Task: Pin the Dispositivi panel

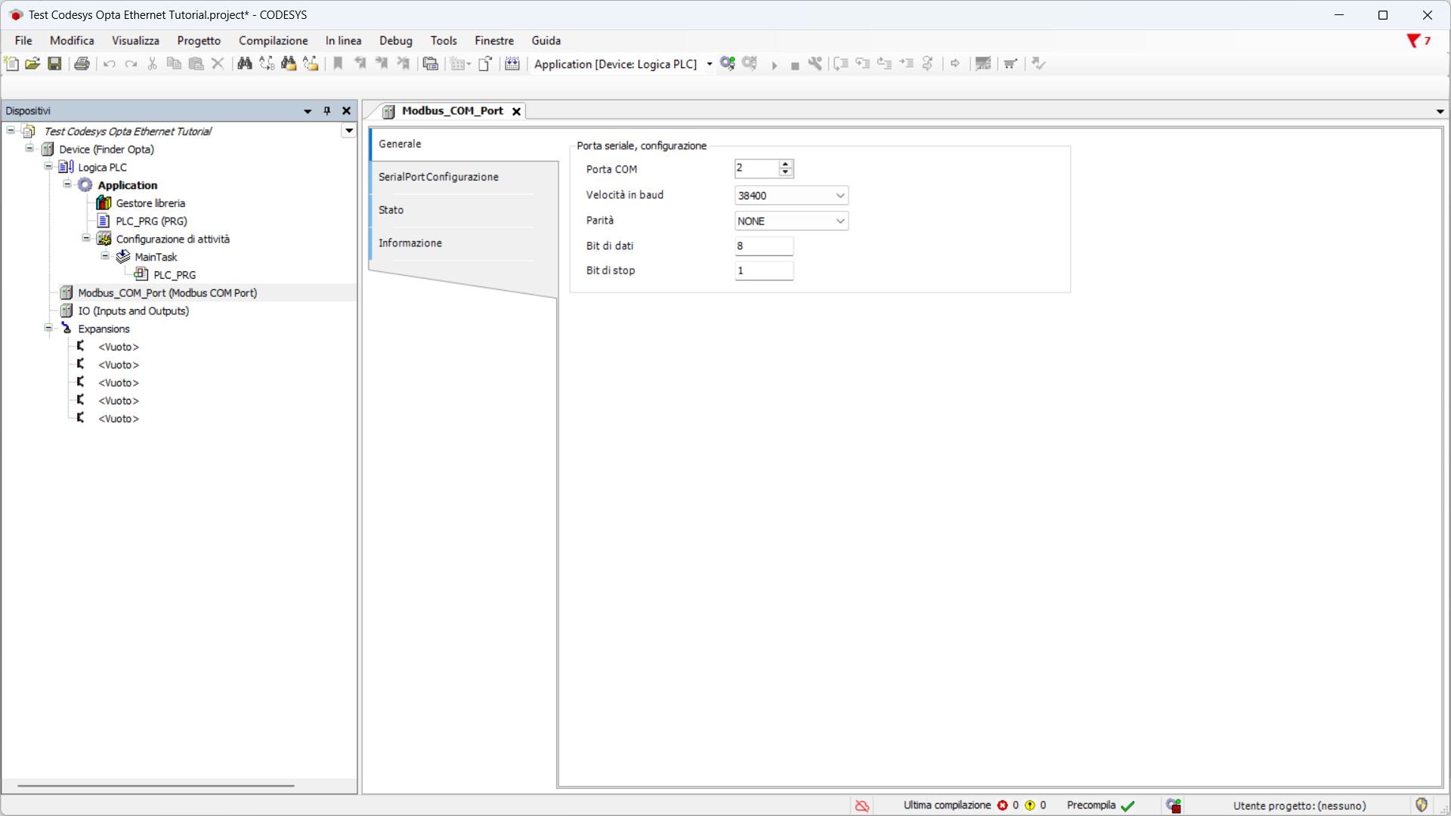Action: [x=327, y=111]
